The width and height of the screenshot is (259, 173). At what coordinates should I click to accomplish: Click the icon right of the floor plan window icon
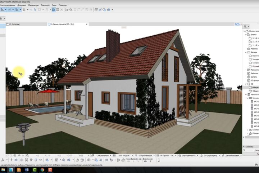tap(62, 10)
